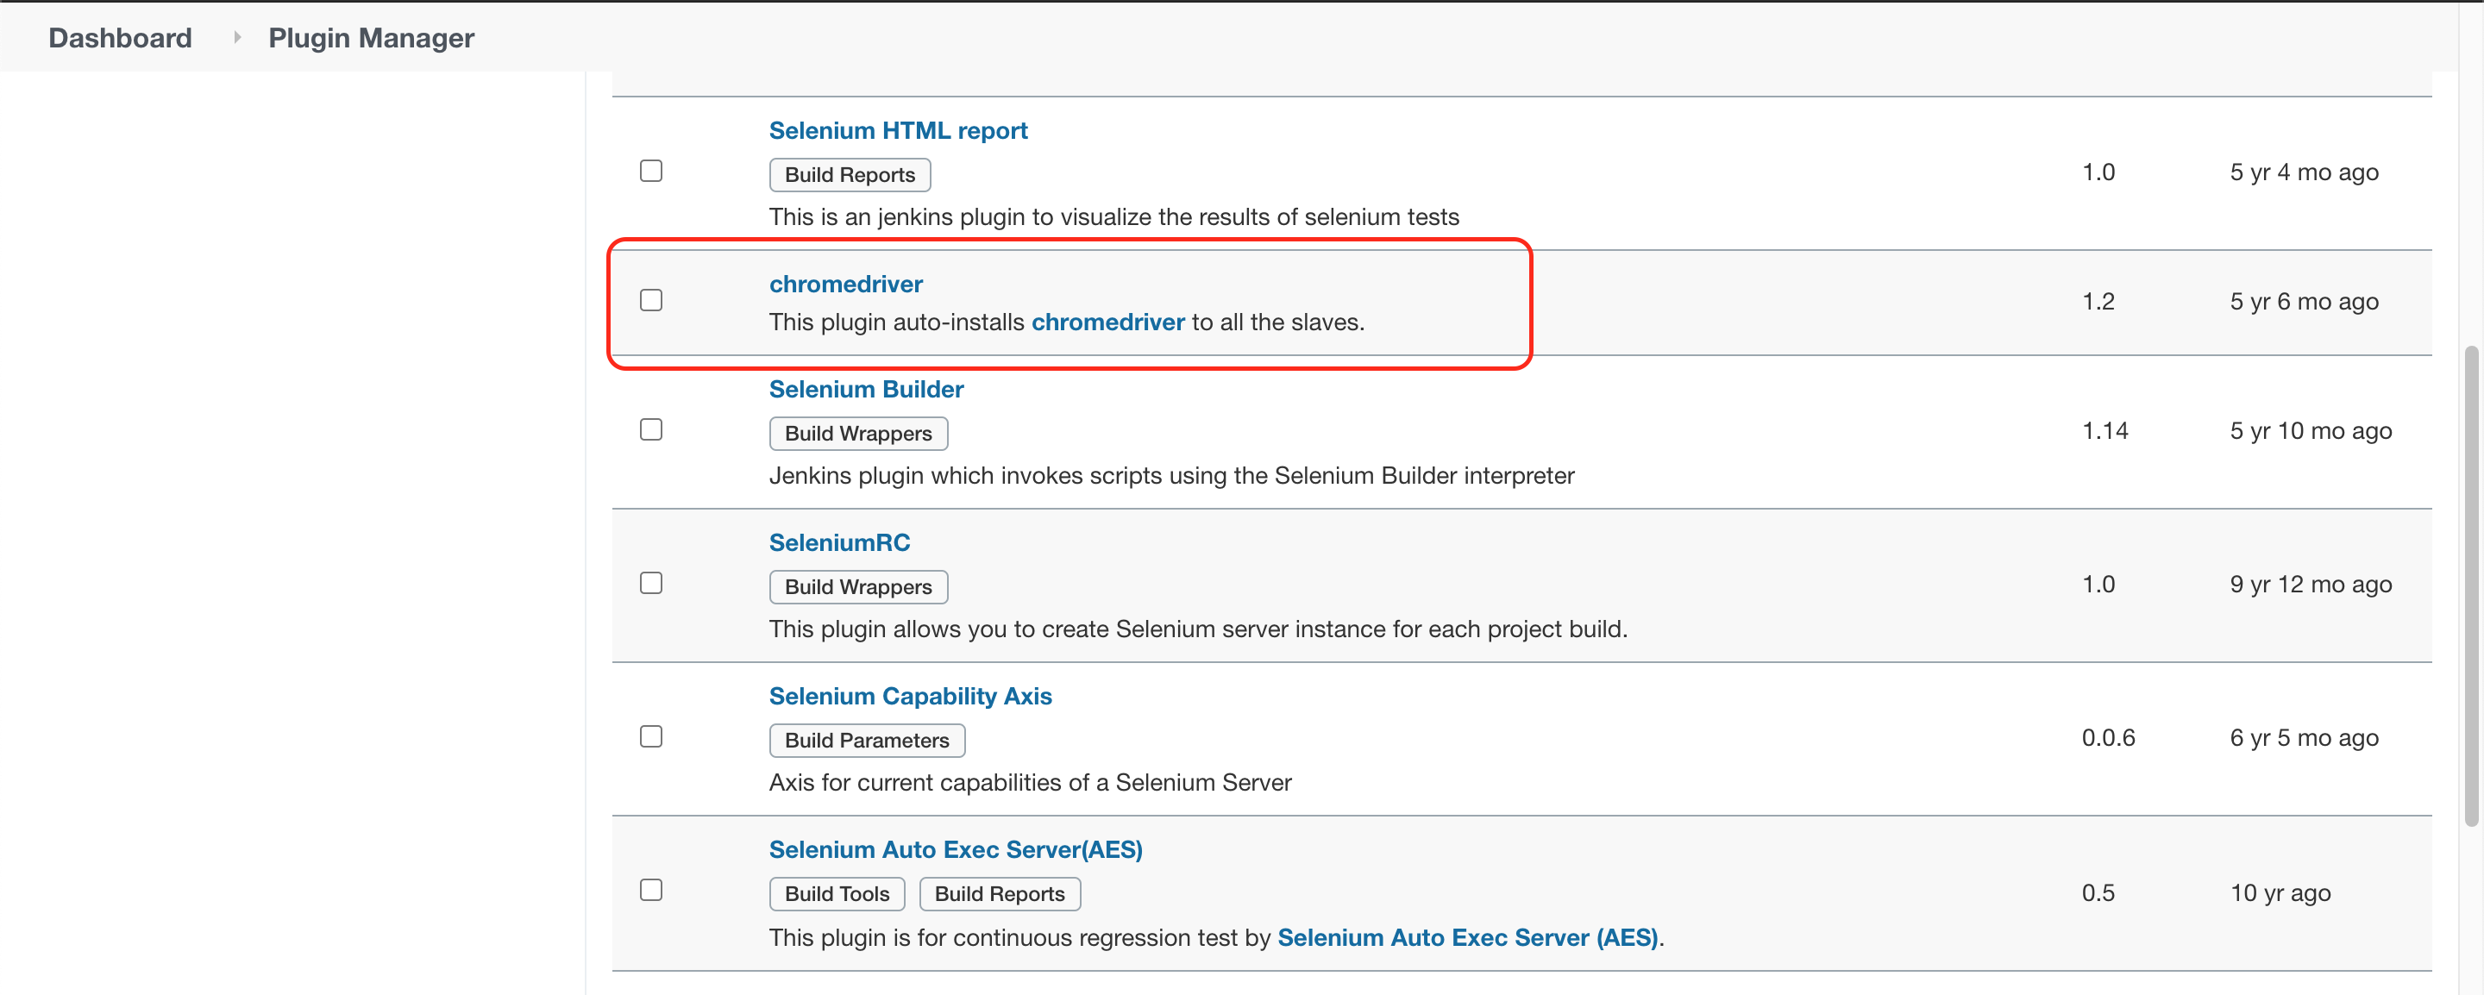Click the Selenium HTML report description text
Screen dimensions: 2484x995
click(x=1113, y=217)
